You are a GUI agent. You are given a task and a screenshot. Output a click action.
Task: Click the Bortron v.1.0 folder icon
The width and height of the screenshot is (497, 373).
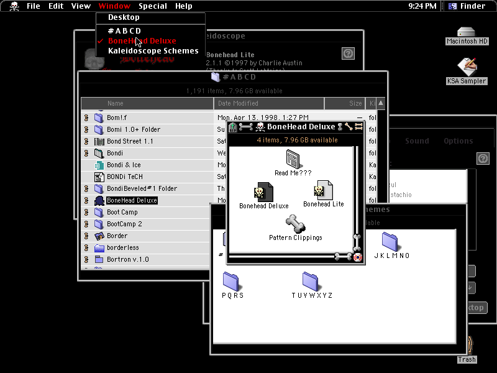99,259
